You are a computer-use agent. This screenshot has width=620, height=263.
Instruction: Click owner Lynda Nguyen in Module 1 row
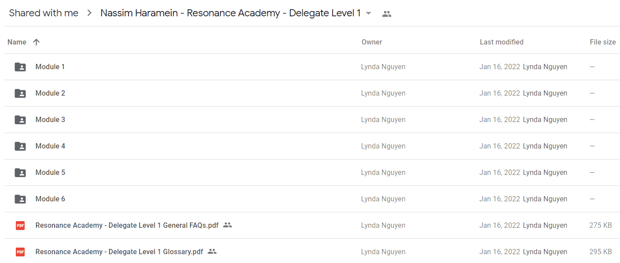coord(383,67)
